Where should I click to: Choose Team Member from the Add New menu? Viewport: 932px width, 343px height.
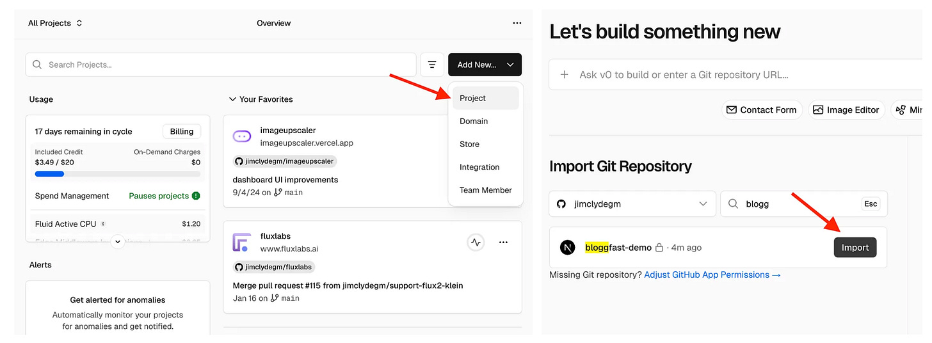tap(486, 190)
